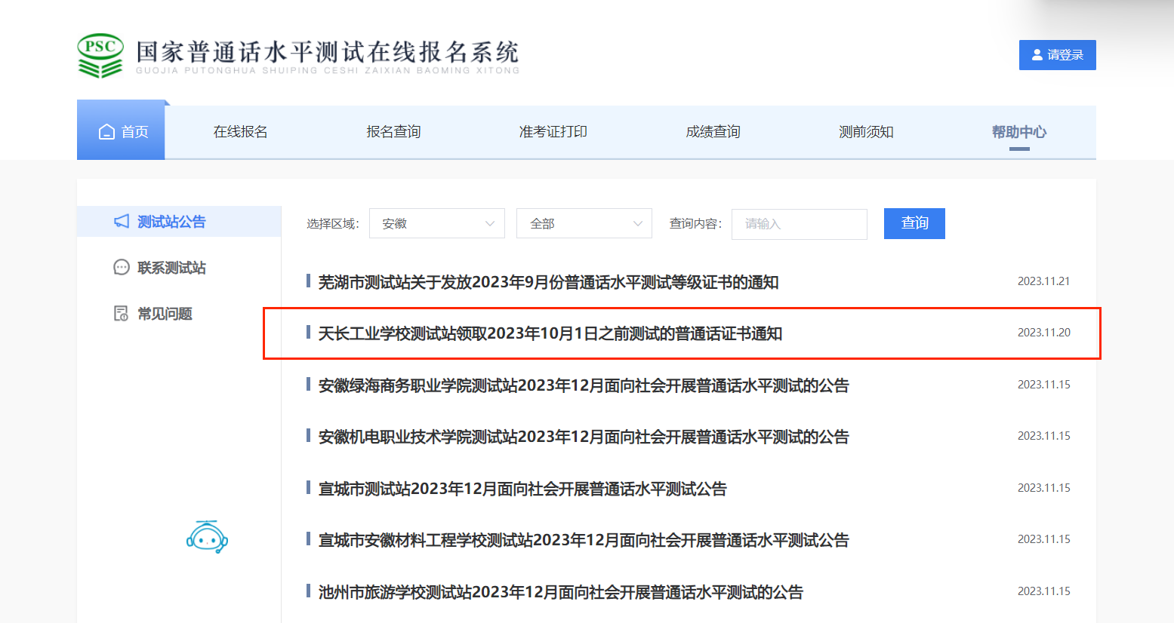Click the chat bubble icon beside 联系测试站

click(122, 267)
